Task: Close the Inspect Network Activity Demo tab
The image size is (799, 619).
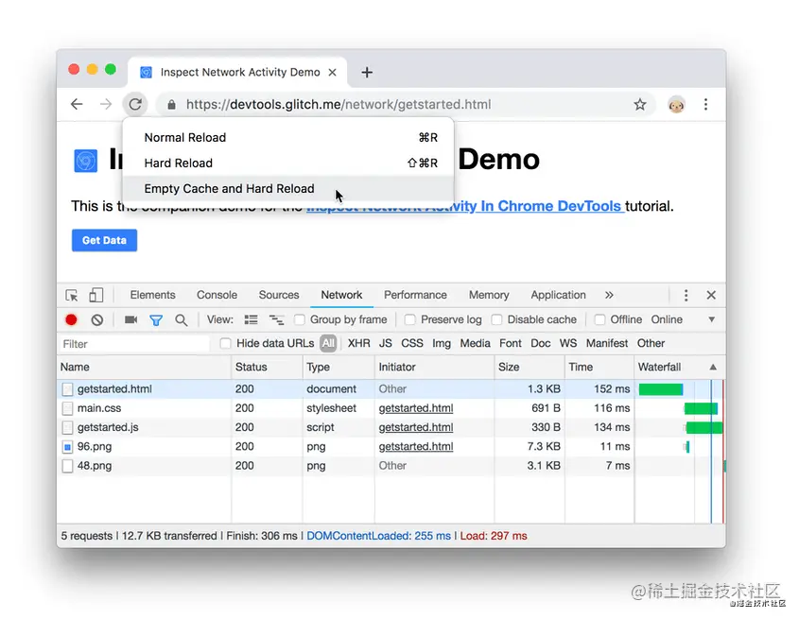Action: point(332,73)
